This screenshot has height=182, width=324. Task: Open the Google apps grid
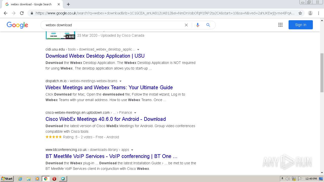pyautogui.click(x=280, y=25)
